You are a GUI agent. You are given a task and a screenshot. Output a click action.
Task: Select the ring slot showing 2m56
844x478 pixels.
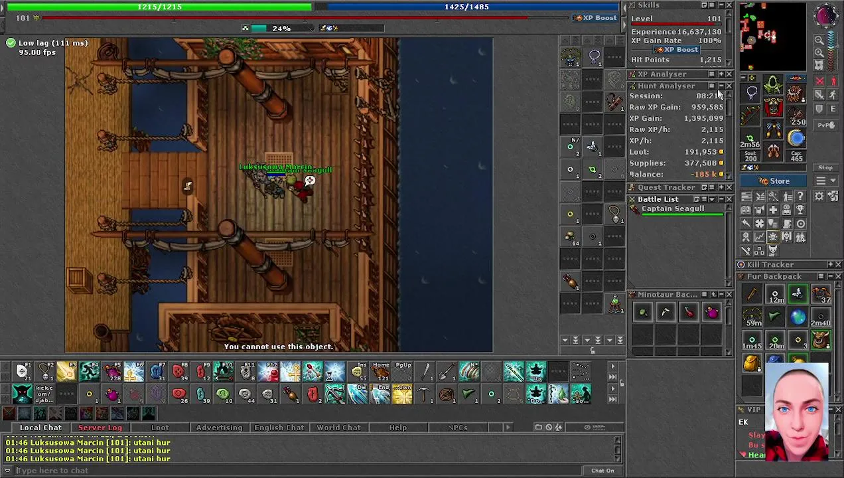coord(750,139)
